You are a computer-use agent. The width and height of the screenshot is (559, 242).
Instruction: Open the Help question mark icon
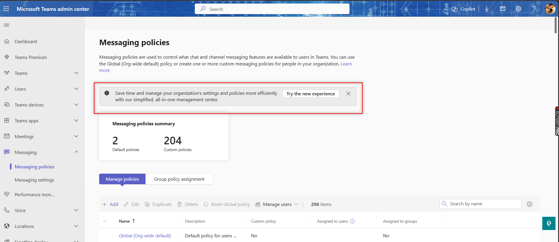coord(534,9)
